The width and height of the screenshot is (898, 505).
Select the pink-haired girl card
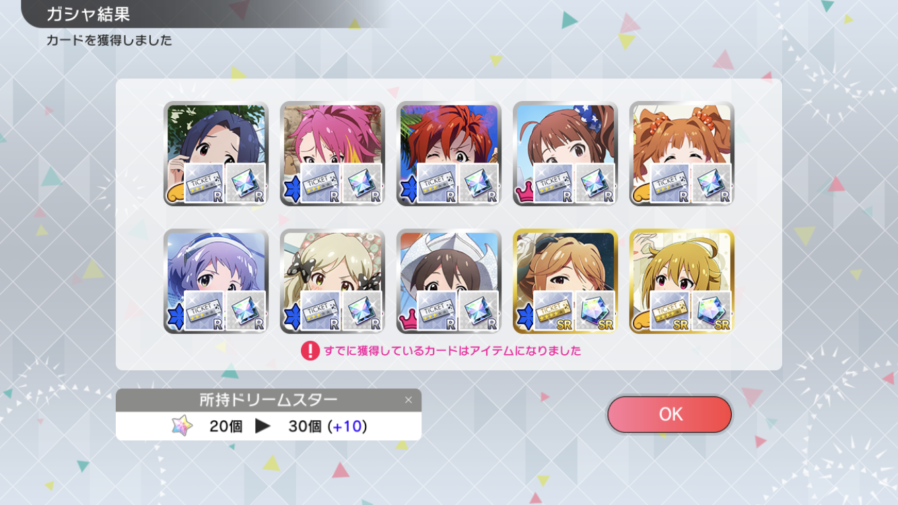pyautogui.click(x=333, y=154)
